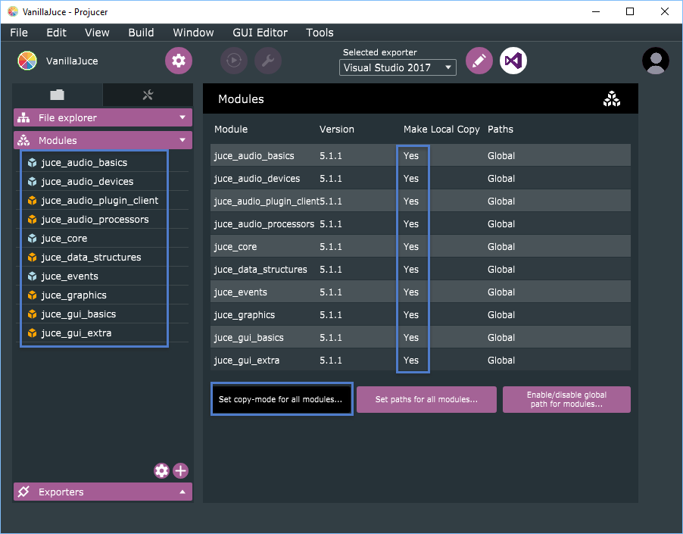Click the Visual Studio open-in-IDE icon
Image resolution: width=683 pixels, height=534 pixels.
click(x=513, y=61)
